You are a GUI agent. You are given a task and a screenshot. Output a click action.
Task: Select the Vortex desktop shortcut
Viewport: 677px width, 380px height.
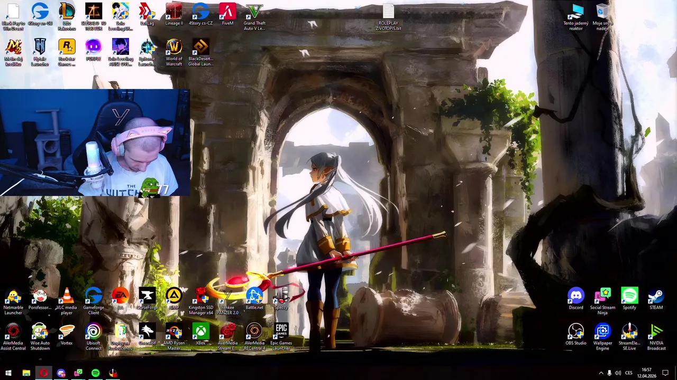tap(67, 335)
